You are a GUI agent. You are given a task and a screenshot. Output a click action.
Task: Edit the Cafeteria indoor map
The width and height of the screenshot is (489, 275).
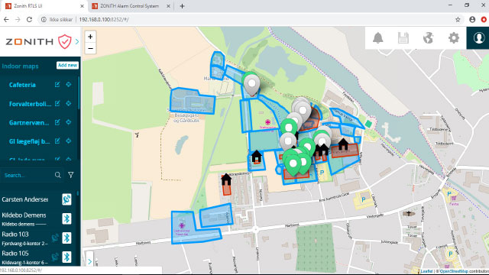tap(57, 85)
